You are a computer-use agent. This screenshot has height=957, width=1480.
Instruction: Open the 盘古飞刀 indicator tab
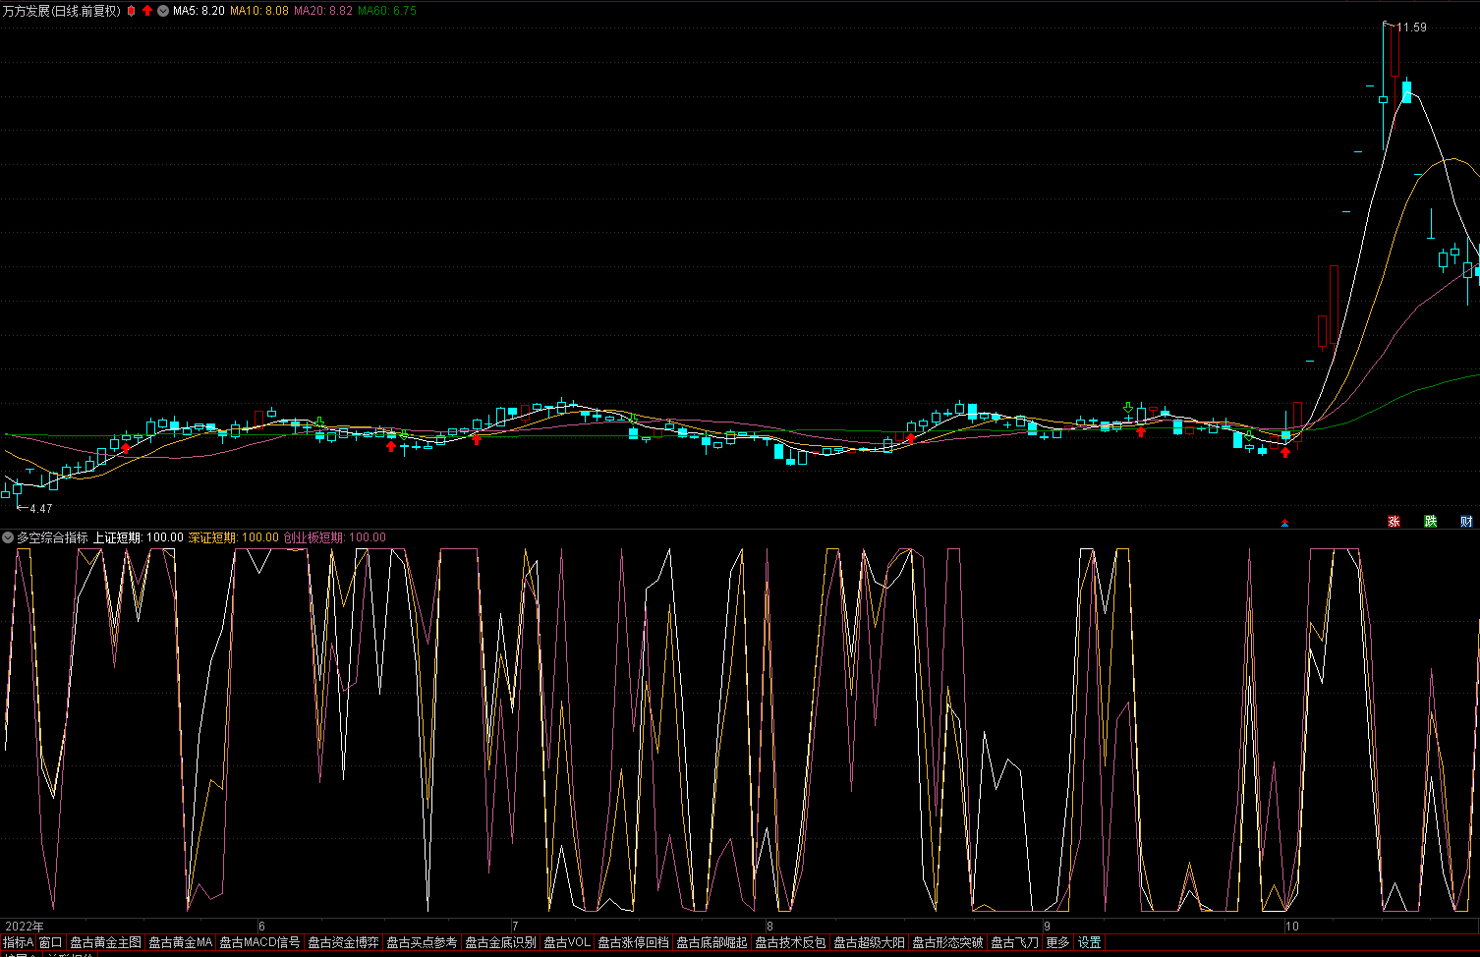tap(1014, 942)
